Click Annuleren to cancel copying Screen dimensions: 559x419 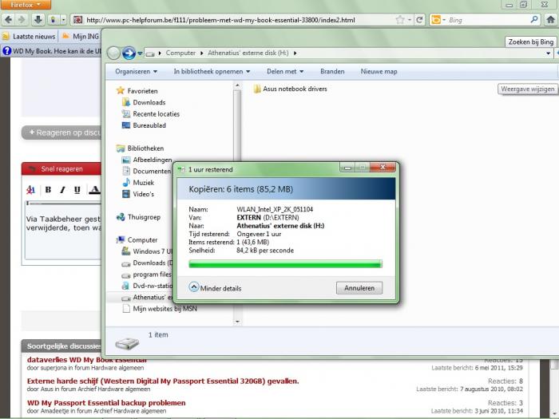[x=359, y=288]
